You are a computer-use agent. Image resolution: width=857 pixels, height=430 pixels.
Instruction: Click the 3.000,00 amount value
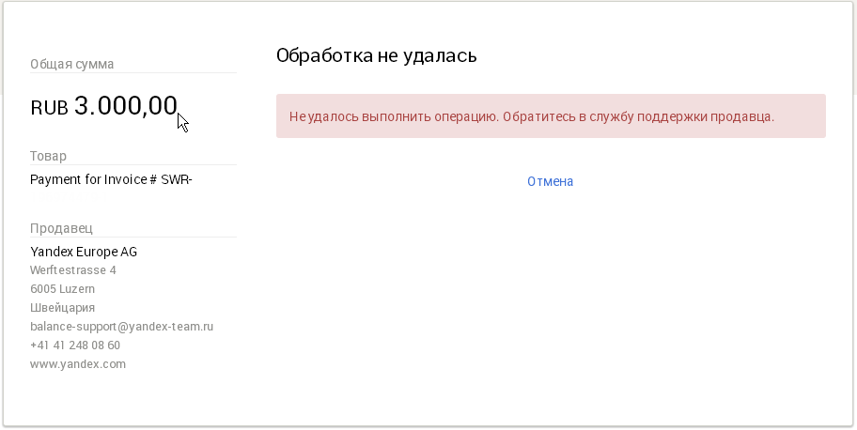click(125, 106)
